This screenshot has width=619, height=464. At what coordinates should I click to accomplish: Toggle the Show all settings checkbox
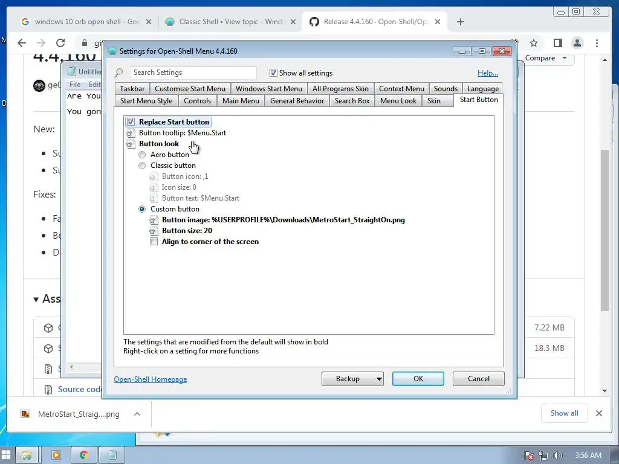tap(273, 73)
